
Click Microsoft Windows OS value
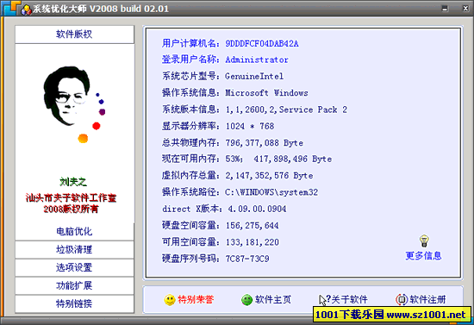point(266,93)
